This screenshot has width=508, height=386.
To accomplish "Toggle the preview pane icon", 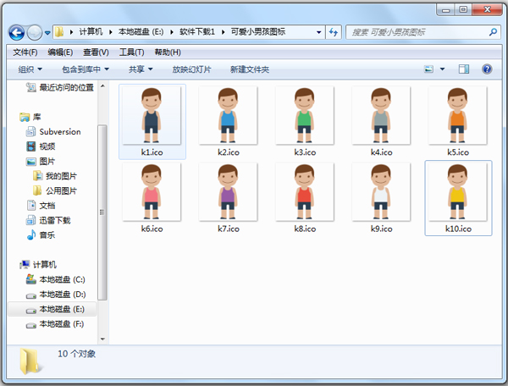I will [464, 69].
